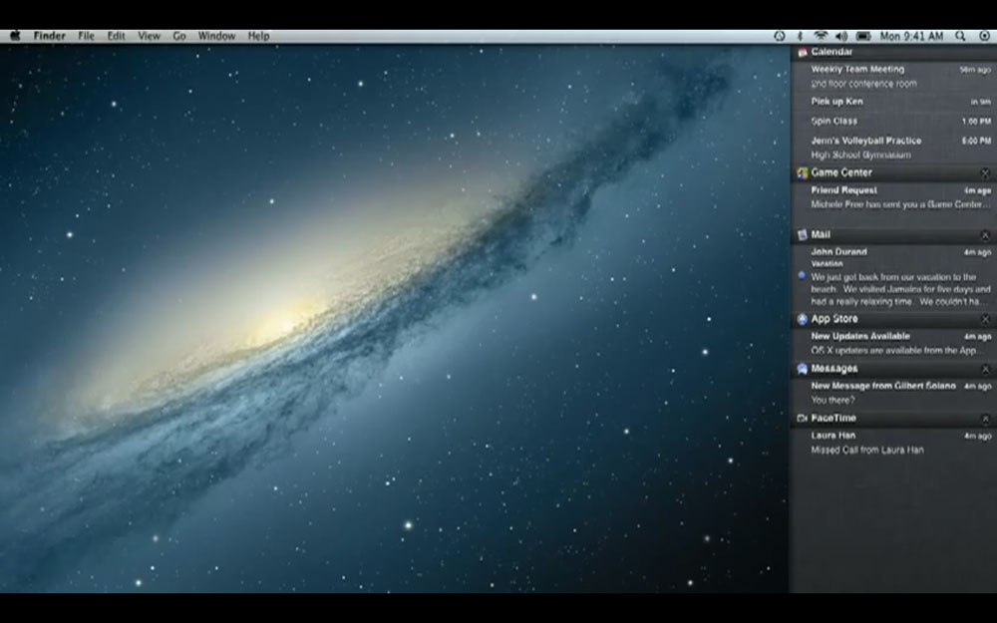The image size is (997, 623).
Task: Open the John Durand email notification
Action: [893, 276]
